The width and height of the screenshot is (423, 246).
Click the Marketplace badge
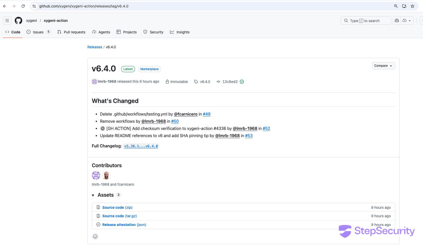(149, 69)
